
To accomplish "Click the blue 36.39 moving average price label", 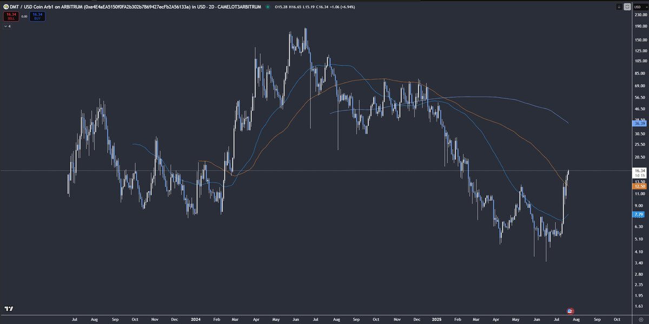I will point(639,124).
